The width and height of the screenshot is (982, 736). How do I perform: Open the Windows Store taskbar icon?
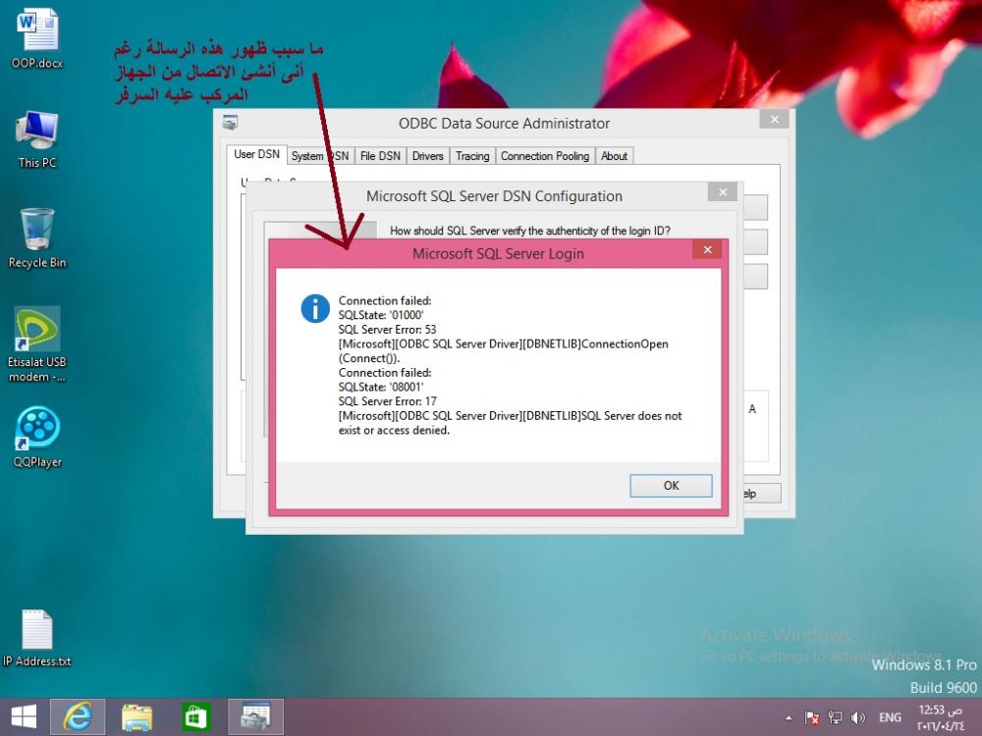[195, 717]
